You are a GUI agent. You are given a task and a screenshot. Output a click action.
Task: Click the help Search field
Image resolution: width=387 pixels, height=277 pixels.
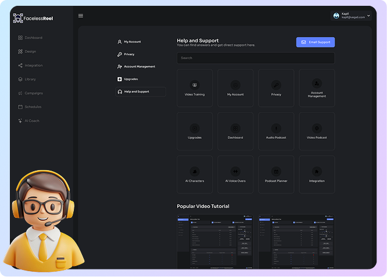click(256, 58)
